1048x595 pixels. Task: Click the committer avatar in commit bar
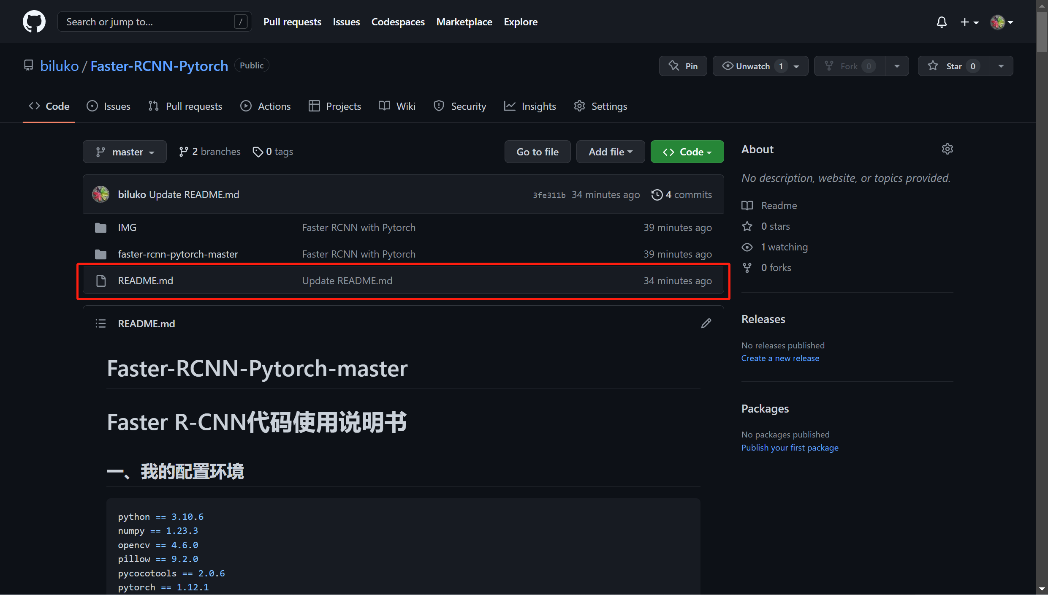pyautogui.click(x=100, y=194)
